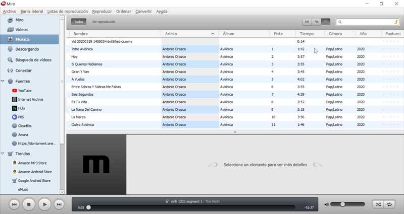This screenshot has width=404, height=214.
Task: Open the Ayuda menu
Action: 162,12
